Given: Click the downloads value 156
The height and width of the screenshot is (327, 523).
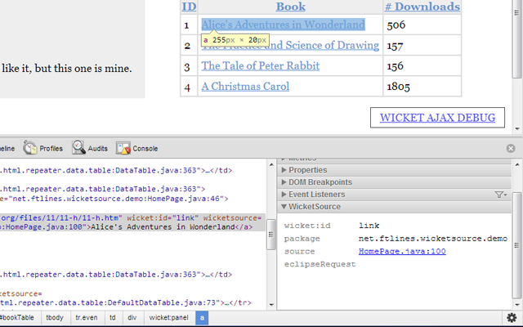Looking at the screenshot, I should (x=395, y=66).
